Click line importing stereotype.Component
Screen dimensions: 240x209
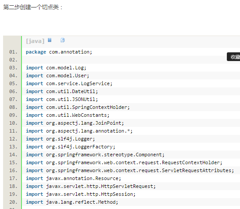(x=95, y=155)
